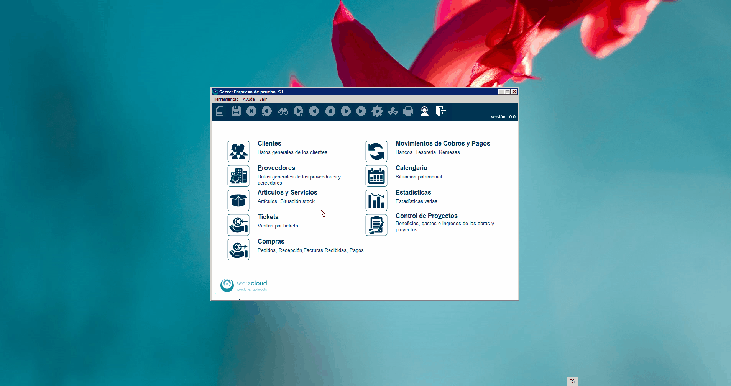The width and height of the screenshot is (731, 386).
Task: Open Control de Proyectos clipboard icon
Action: 376,225
